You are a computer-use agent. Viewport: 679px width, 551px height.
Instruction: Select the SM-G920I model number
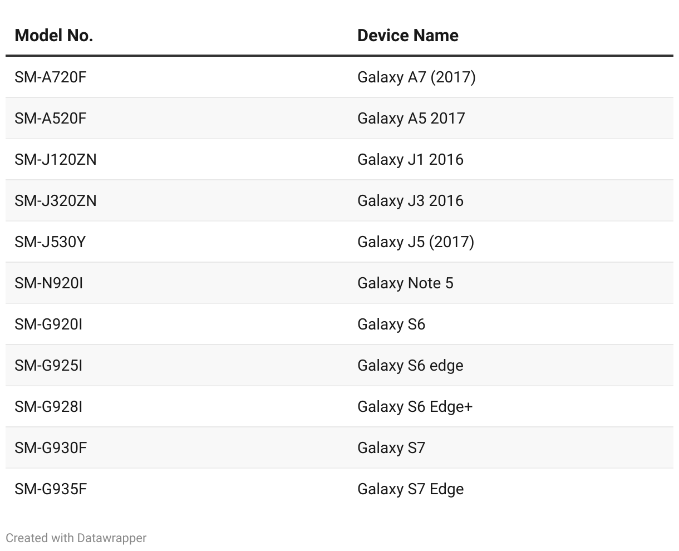tap(48, 324)
